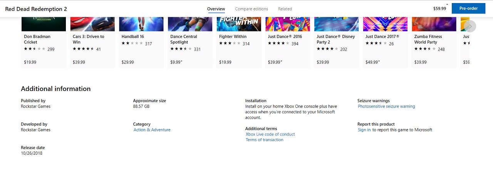Click the Fighter Within game cover
This screenshot has width=493, height=170.
click(x=239, y=24)
